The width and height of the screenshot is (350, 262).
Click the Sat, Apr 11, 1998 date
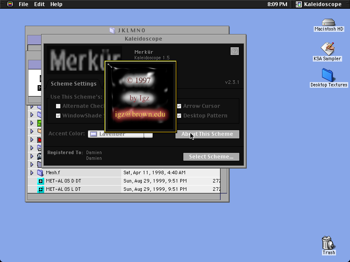(154, 172)
